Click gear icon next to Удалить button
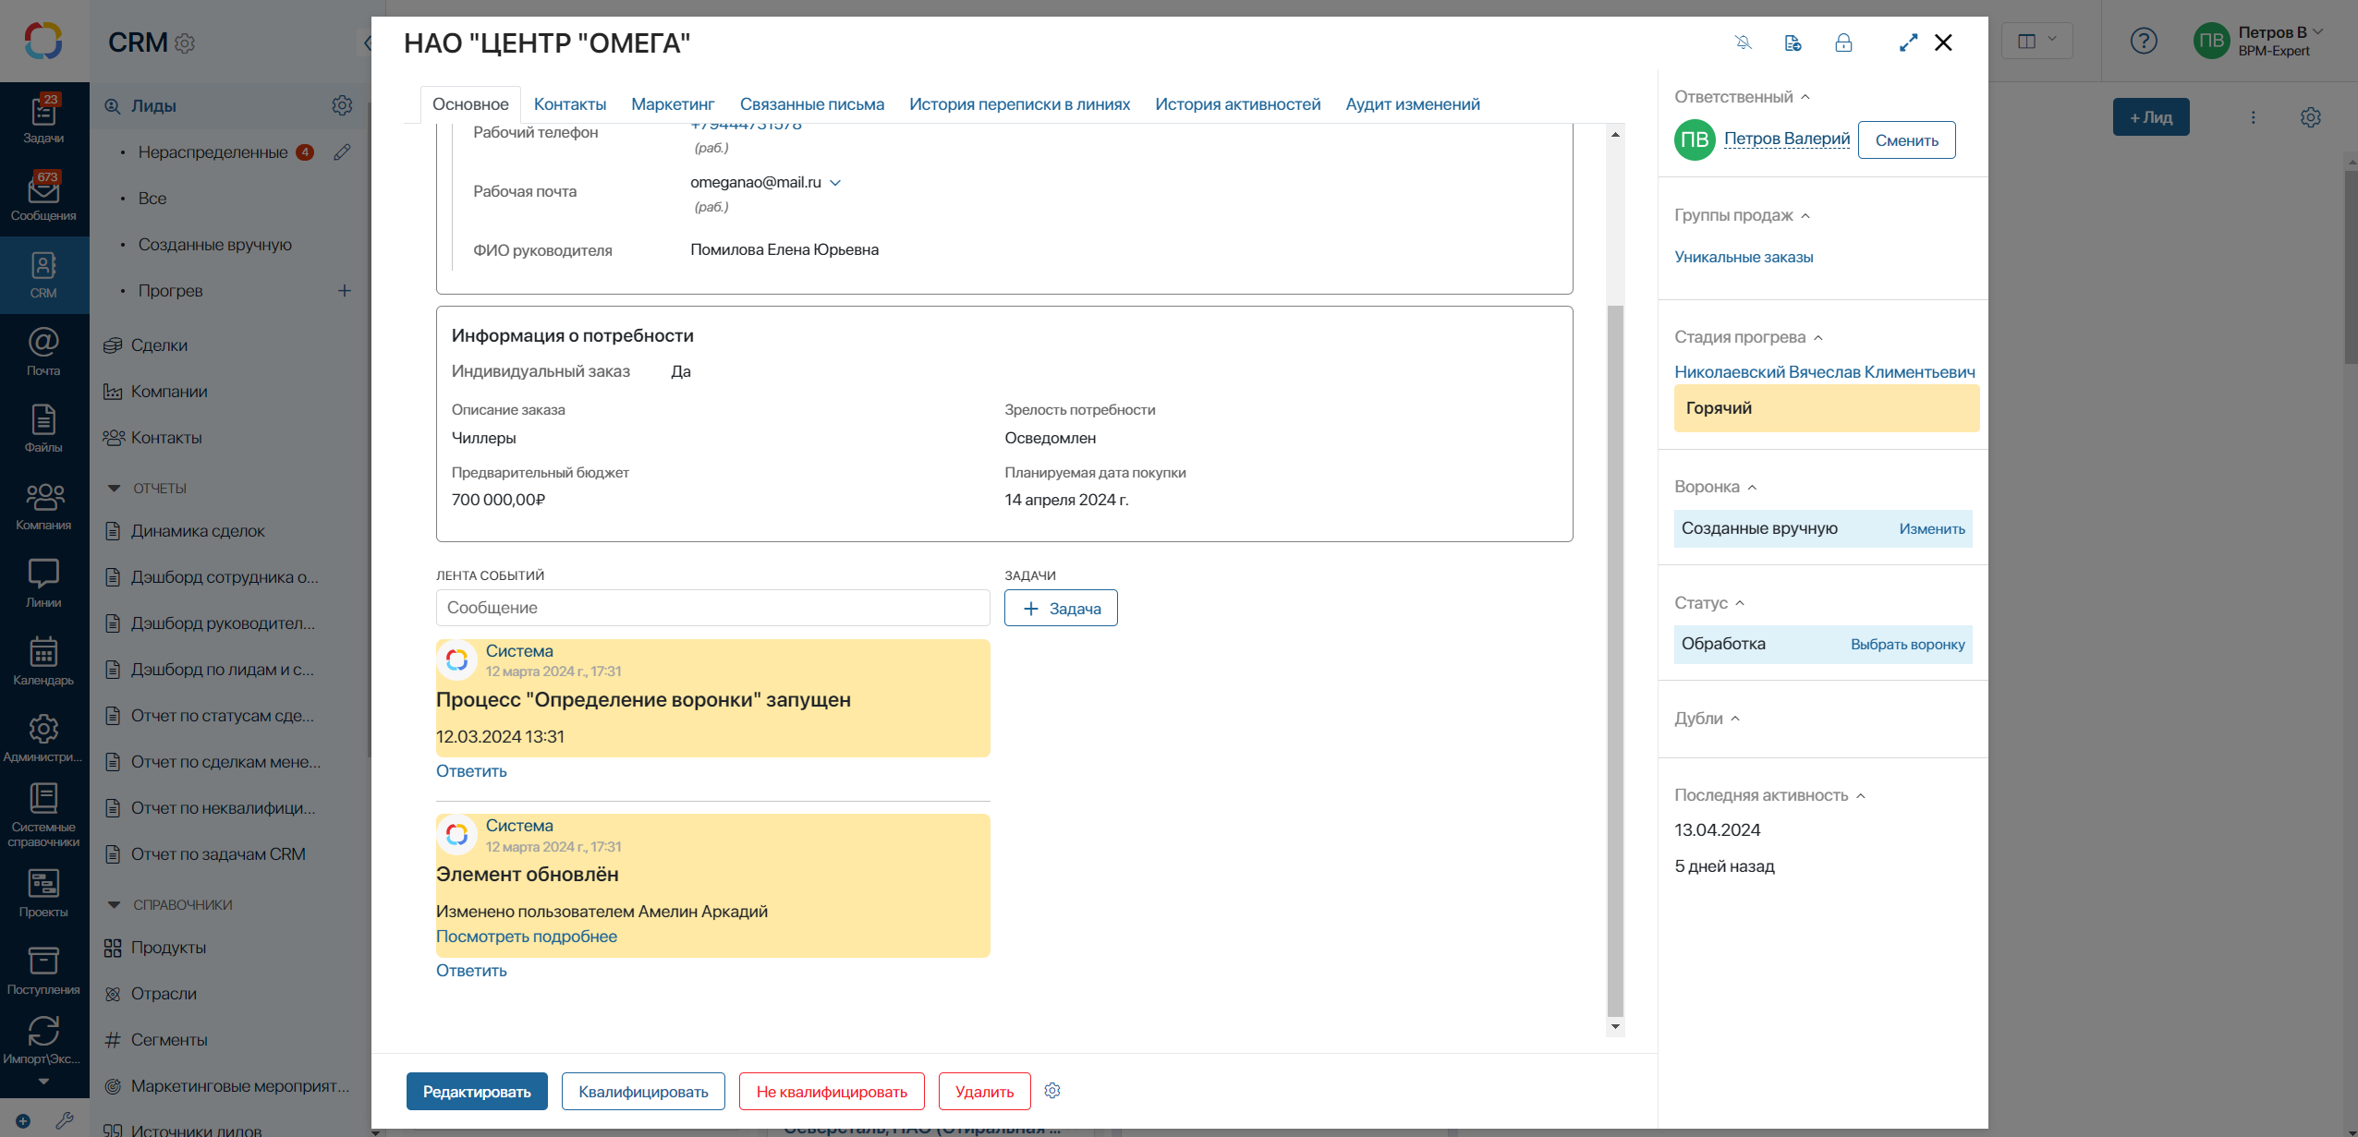Screen dimensions: 2358x1137 click(1052, 1091)
